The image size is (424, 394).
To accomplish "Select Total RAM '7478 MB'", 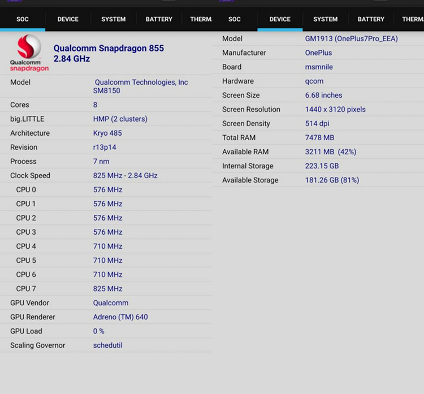I will [x=319, y=137].
